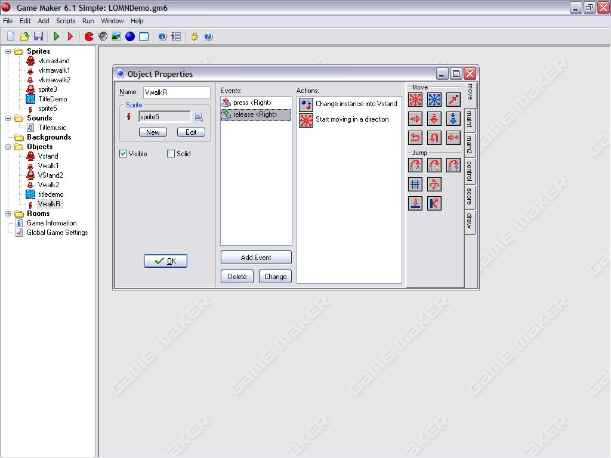Add a sprite using Pacman icon

coord(90,36)
